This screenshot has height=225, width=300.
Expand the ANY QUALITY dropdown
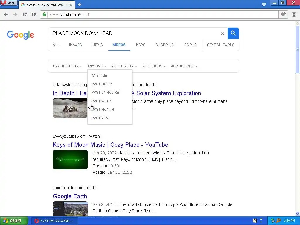124,66
